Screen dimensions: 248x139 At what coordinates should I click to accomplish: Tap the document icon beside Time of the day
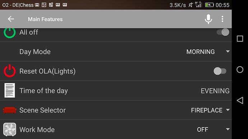pos(10,91)
